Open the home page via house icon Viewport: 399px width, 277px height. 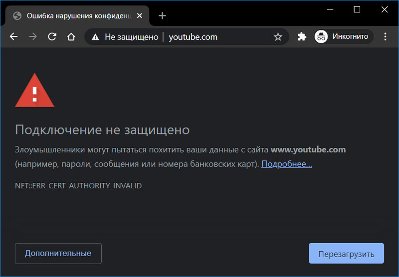click(71, 37)
